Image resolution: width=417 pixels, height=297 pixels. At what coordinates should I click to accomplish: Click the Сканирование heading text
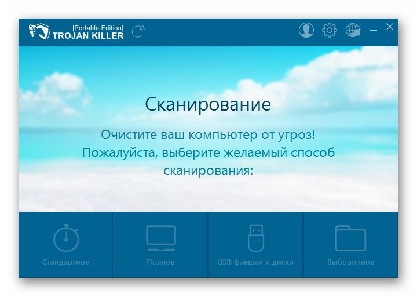coord(208,104)
